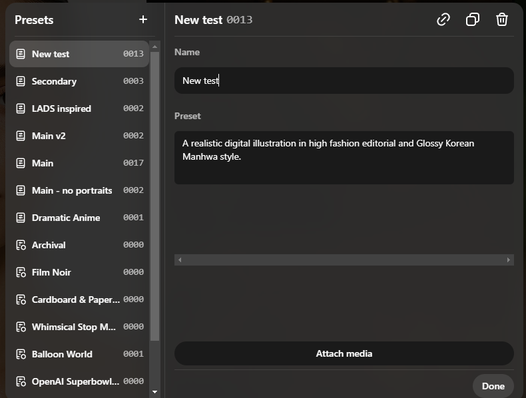Click the plus icon to add preset
This screenshot has height=398, width=526.
(x=143, y=19)
